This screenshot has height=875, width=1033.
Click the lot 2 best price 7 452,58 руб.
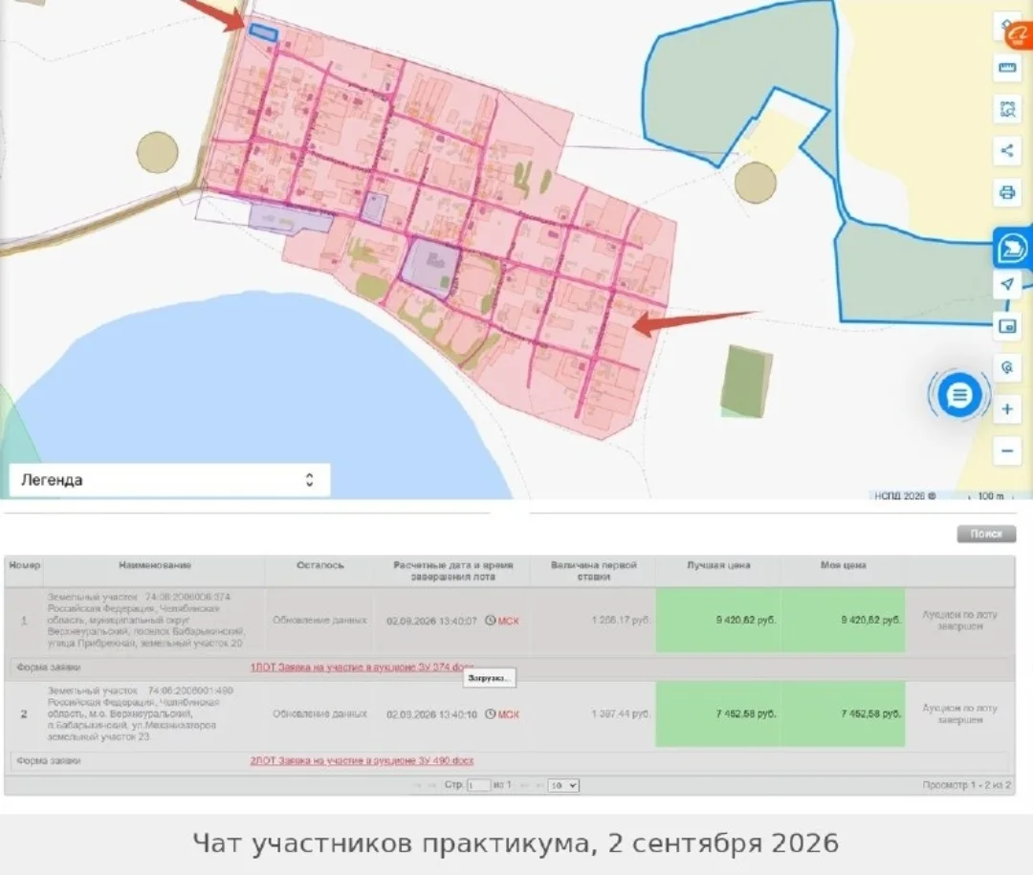(746, 713)
